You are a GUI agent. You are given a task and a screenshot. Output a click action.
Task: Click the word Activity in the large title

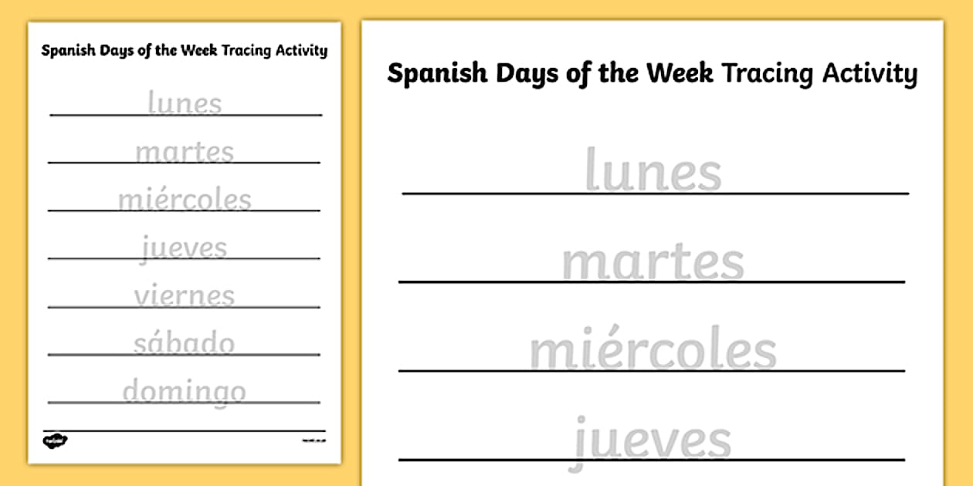tap(870, 73)
